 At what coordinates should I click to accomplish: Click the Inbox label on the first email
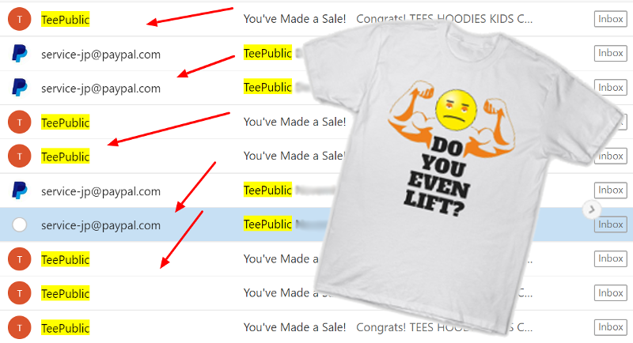tap(610, 19)
